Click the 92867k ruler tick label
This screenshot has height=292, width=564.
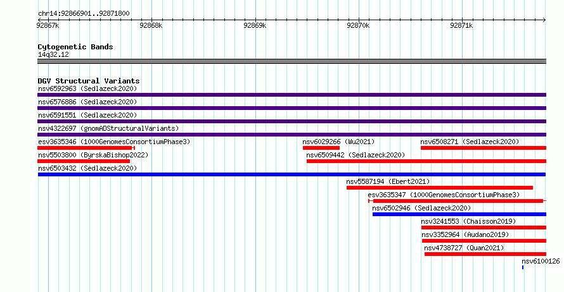[x=48, y=25]
